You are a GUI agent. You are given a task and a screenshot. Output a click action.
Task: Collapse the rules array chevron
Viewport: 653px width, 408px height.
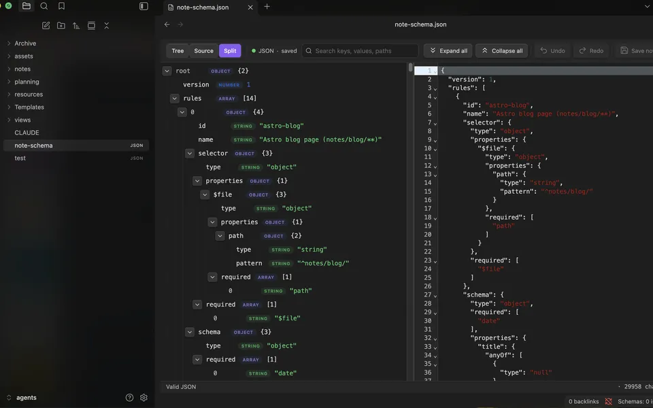(175, 98)
